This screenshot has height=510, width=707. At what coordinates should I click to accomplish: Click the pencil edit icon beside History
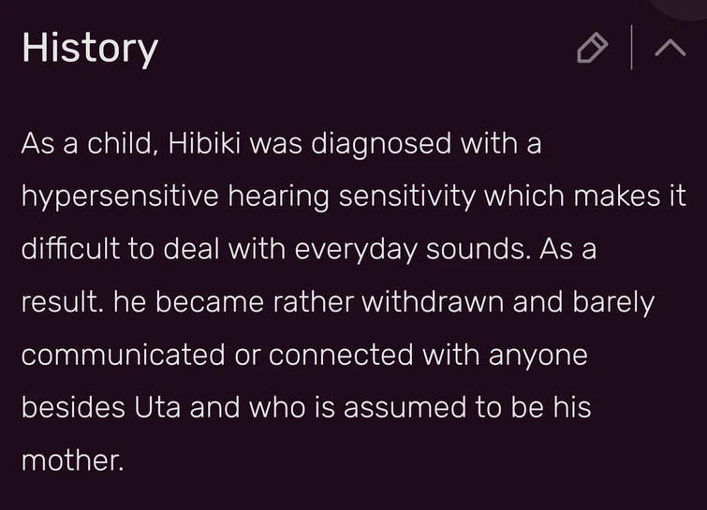pos(592,48)
